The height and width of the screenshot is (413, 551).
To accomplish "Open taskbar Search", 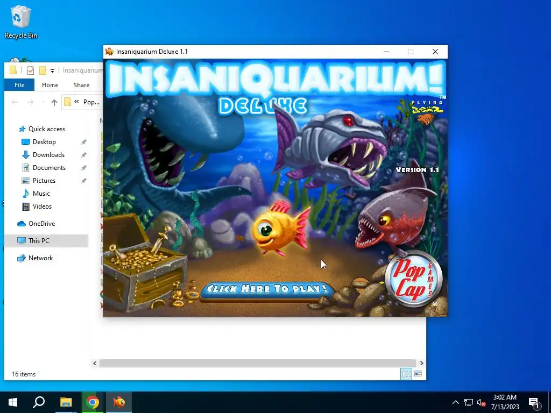I will point(39,402).
